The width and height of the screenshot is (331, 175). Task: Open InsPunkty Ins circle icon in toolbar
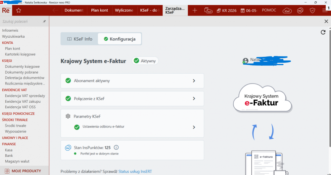pos(300,11)
